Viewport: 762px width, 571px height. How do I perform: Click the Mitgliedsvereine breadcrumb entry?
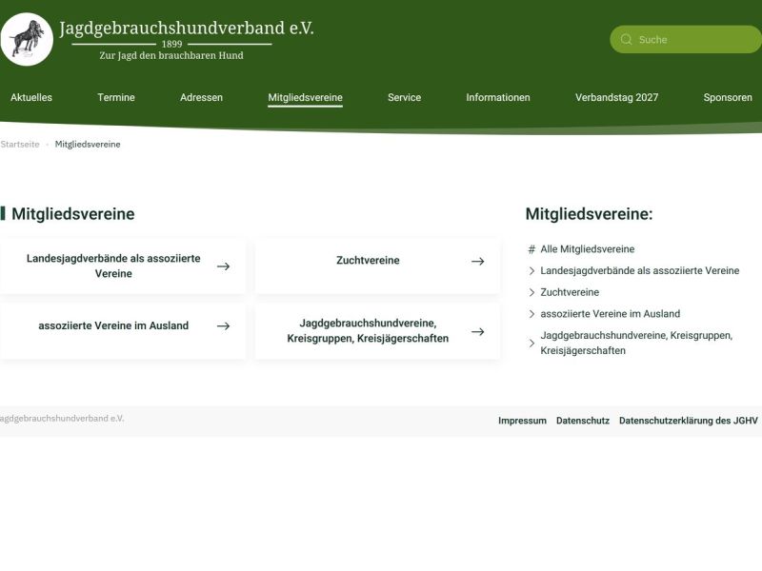pyautogui.click(x=88, y=145)
